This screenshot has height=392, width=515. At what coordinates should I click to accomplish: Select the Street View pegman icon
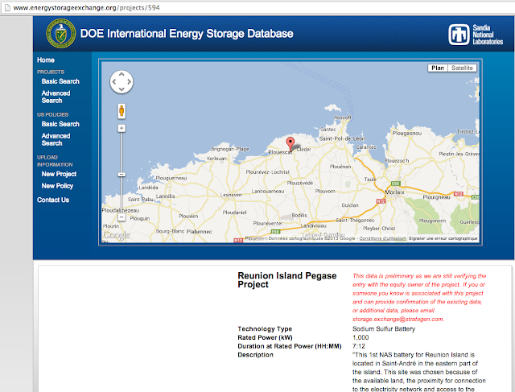pyautogui.click(x=122, y=111)
